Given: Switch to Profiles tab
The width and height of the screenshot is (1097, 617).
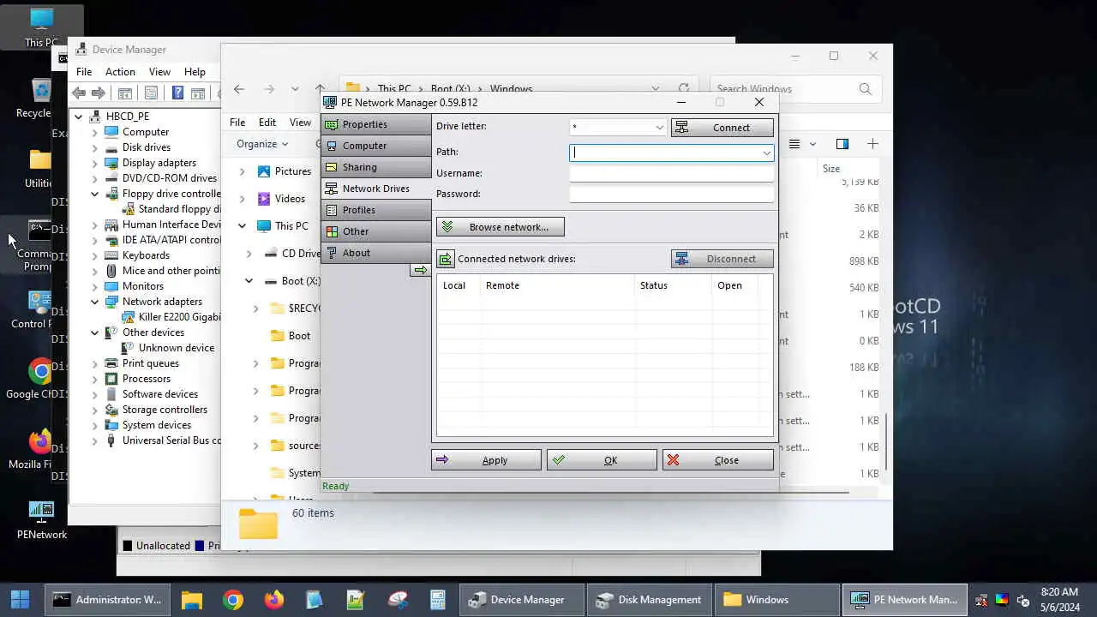Looking at the screenshot, I should tap(376, 210).
